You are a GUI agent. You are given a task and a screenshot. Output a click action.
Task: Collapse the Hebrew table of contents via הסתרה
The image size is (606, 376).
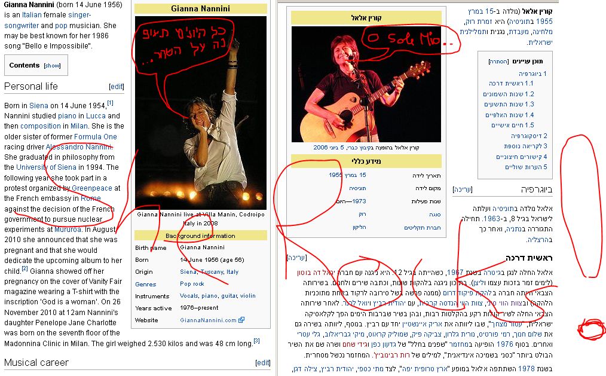pyautogui.click(x=498, y=62)
